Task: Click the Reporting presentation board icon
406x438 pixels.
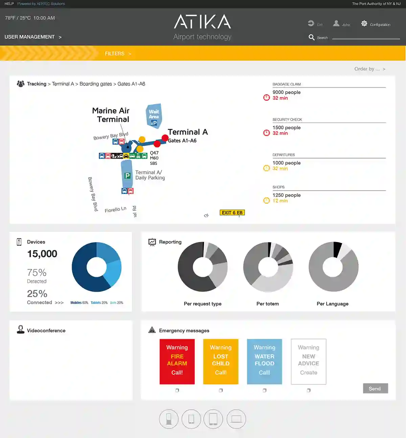Action: [152, 242]
